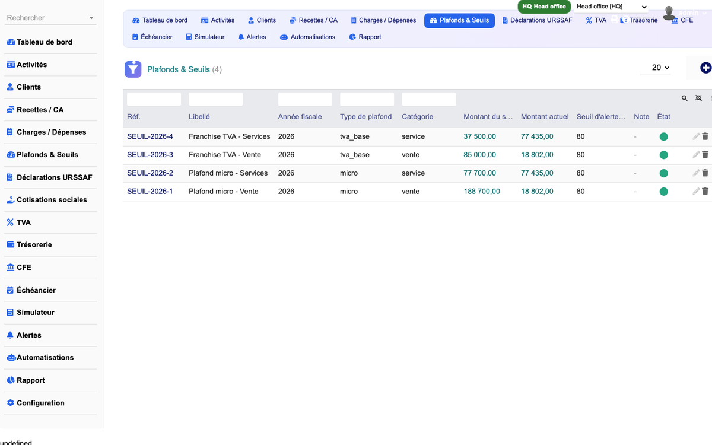712x445 pixels.
Task: Click the HQ Head office green badge
Action: pyautogui.click(x=544, y=7)
